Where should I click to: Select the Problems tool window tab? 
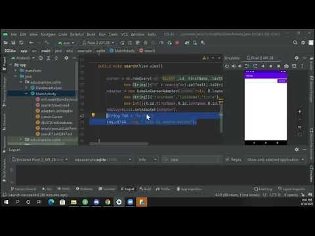84,189
